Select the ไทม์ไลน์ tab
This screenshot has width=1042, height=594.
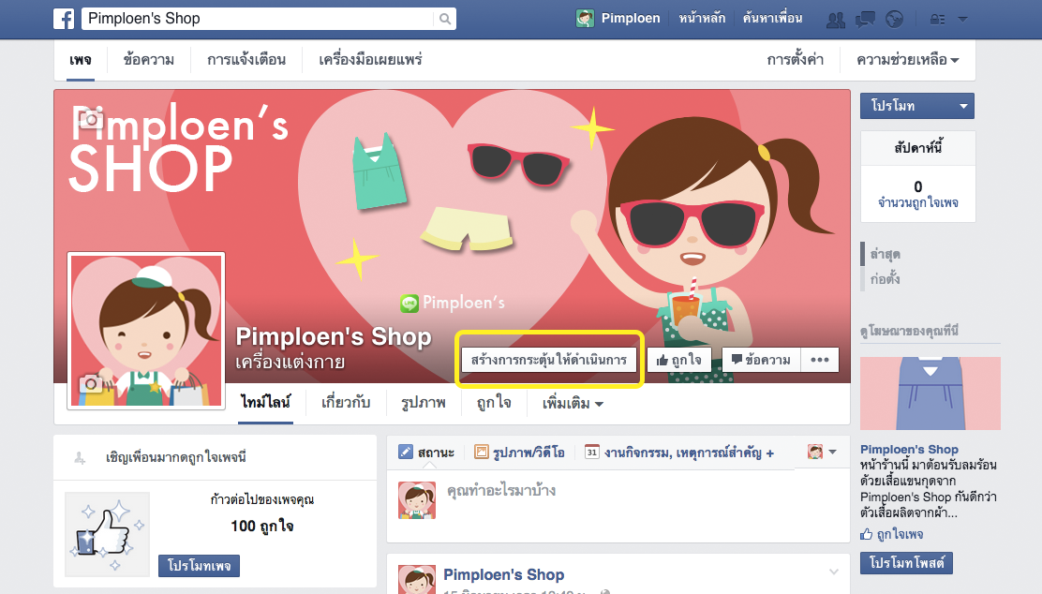tap(266, 403)
